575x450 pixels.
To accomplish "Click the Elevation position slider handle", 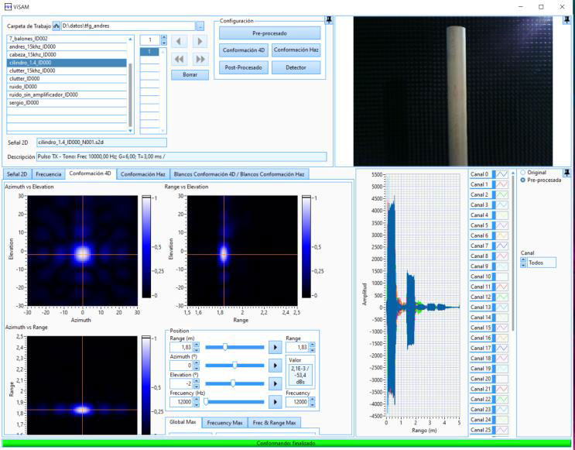I will tap(231, 383).
